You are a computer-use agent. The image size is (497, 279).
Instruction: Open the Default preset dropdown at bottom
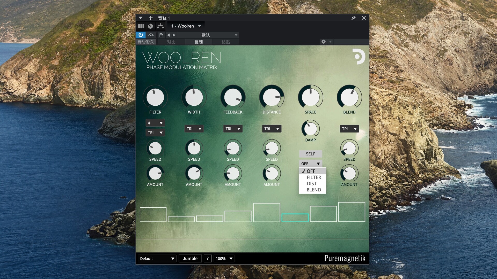[x=157, y=258]
